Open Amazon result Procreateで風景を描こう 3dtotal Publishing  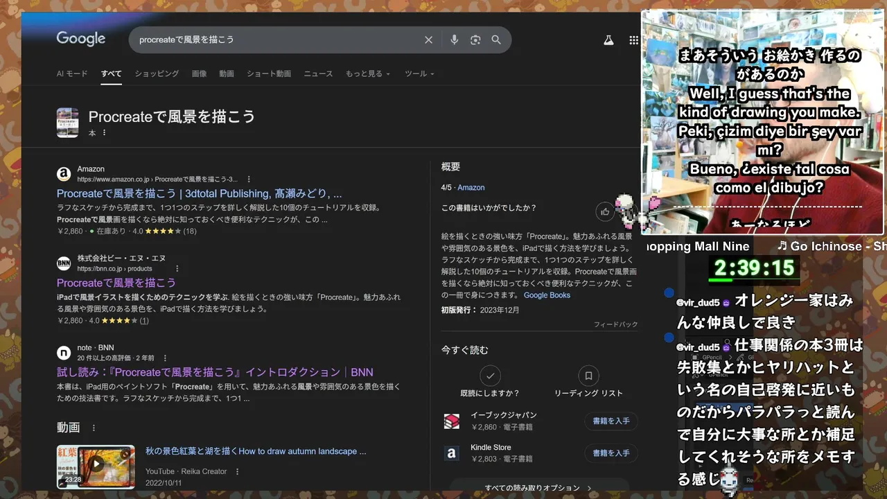click(200, 193)
